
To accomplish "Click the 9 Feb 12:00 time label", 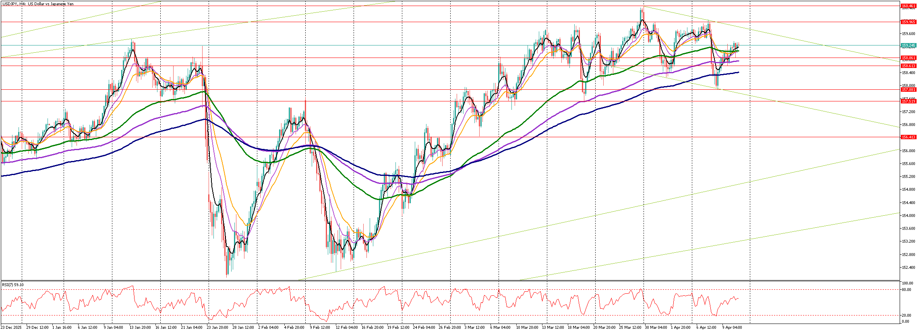I will (321, 328).
